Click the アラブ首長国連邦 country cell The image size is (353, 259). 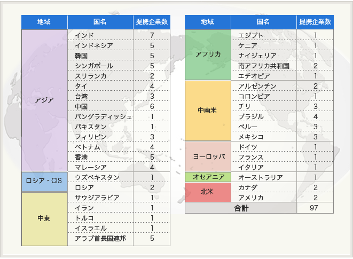(100, 239)
